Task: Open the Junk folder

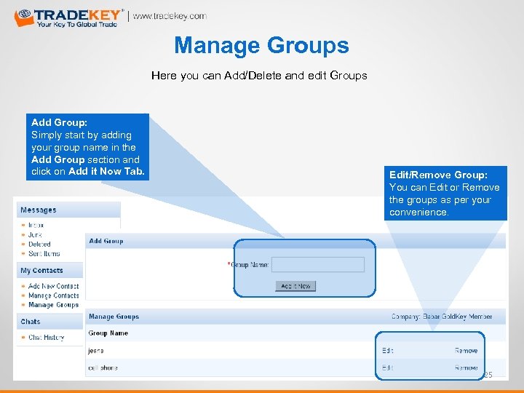Action: [x=35, y=234]
